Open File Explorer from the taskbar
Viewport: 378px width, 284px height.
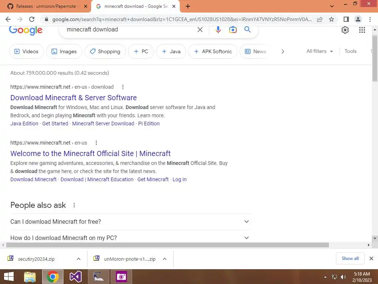click(30, 277)
